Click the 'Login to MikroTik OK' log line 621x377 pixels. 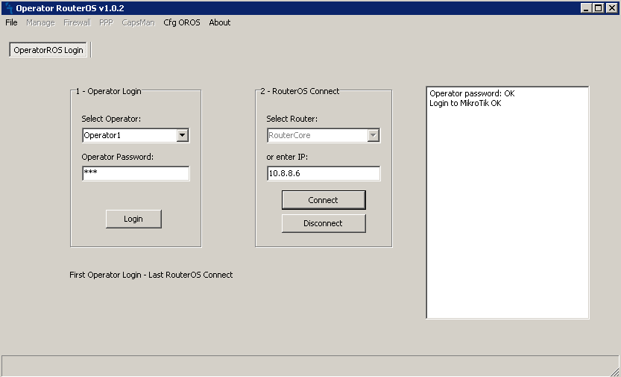(465, 103)
